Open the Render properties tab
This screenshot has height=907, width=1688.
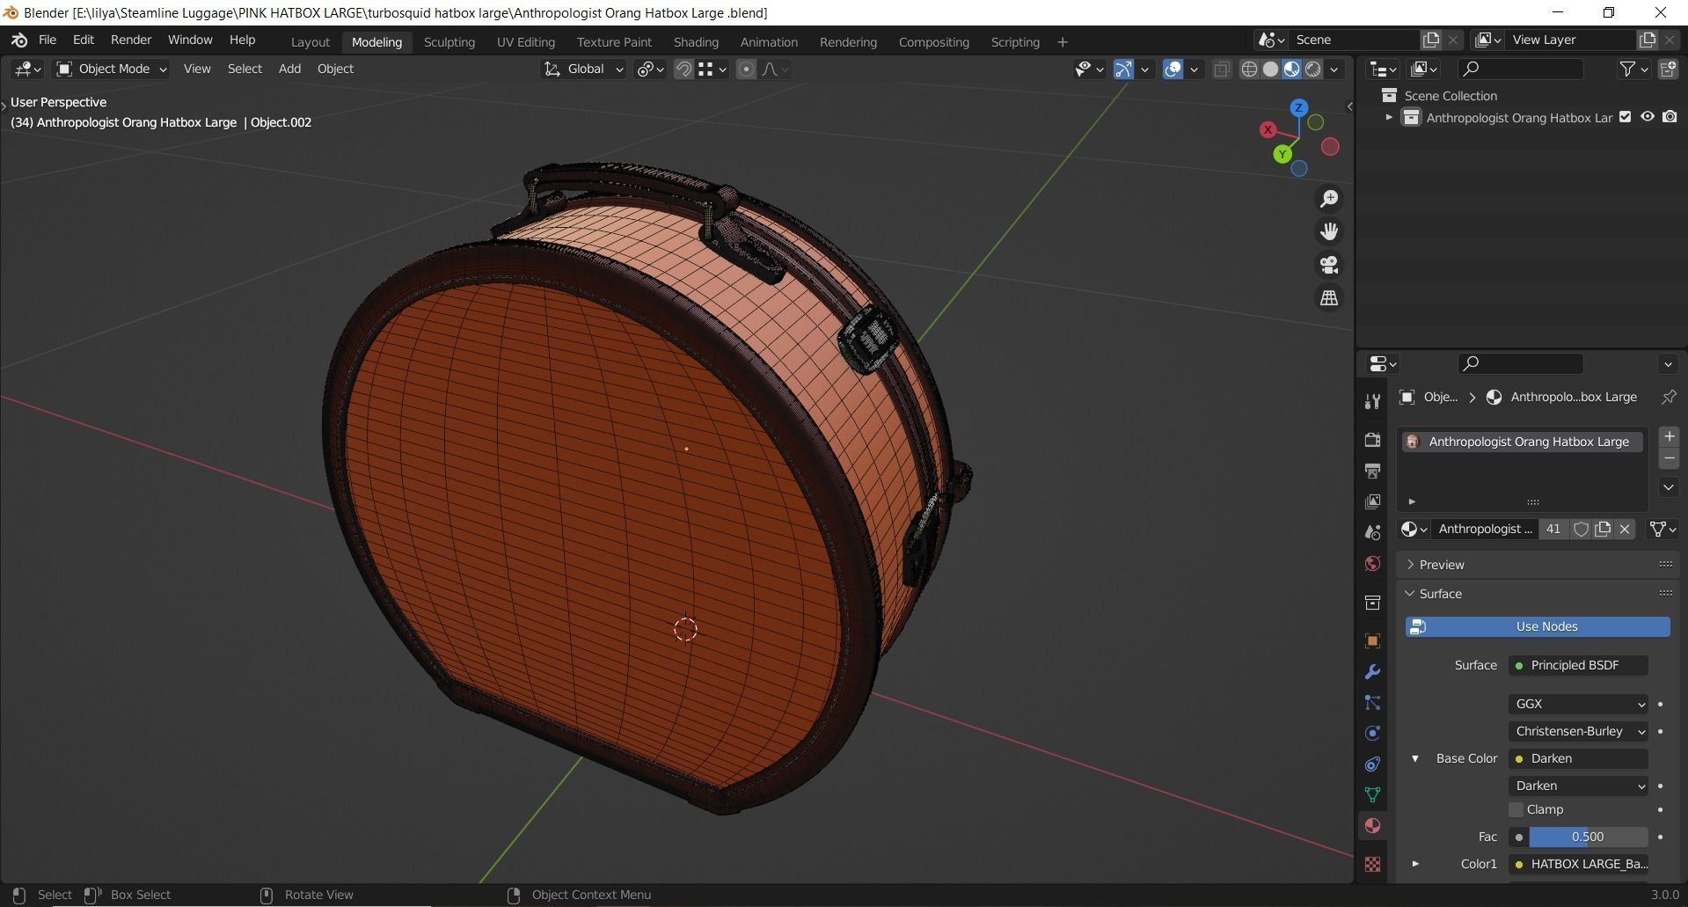[1372, 439]
